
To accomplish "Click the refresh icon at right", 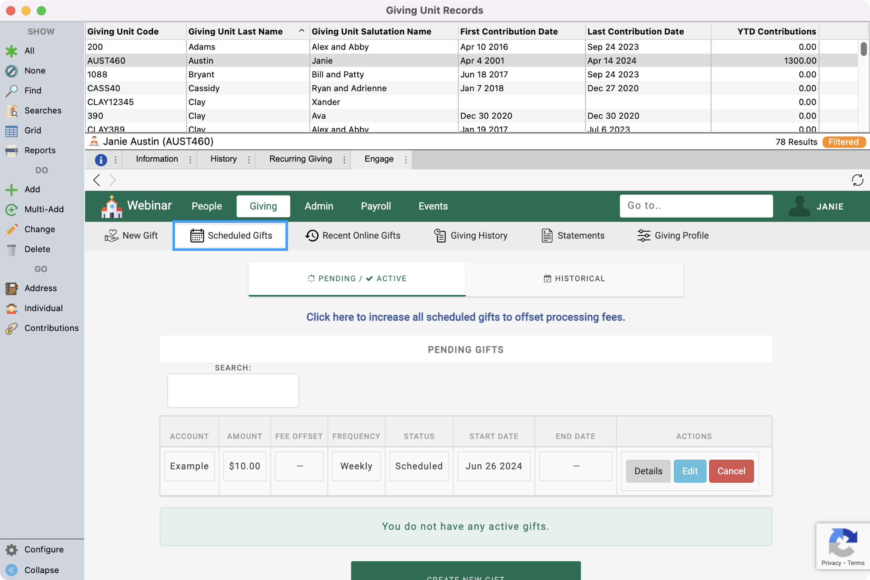I will click(857, 180).
